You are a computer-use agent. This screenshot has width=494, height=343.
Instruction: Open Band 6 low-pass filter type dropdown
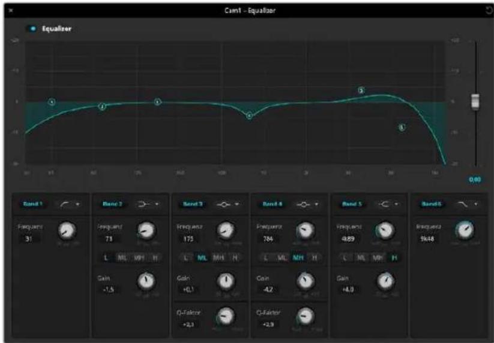click(x=467, y=204)
